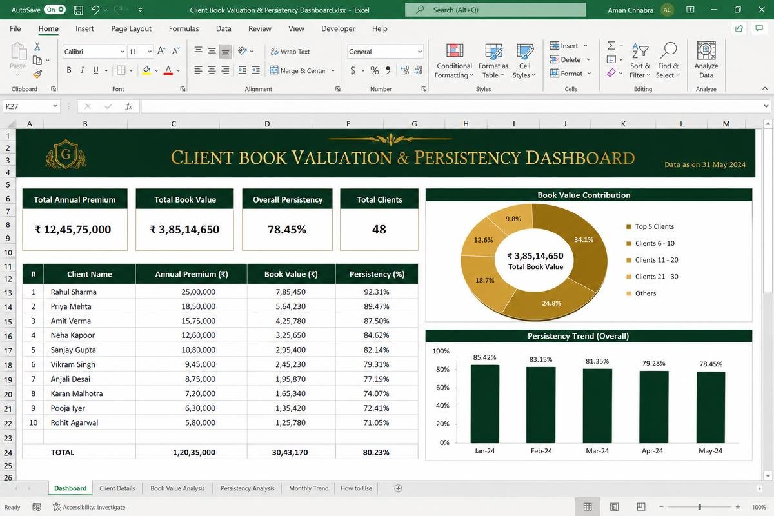The image size is (774, 516).
Task: Click the Copy icon in Clipboard group
Action: coord(37,61)
